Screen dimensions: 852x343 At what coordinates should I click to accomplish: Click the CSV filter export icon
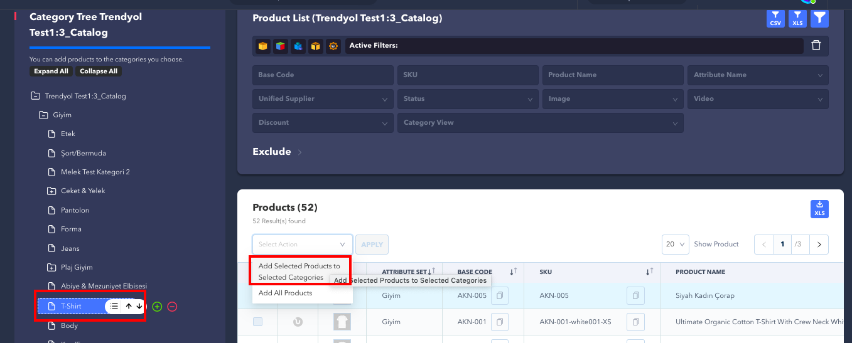pyautogui.click(x=775, y=18)
